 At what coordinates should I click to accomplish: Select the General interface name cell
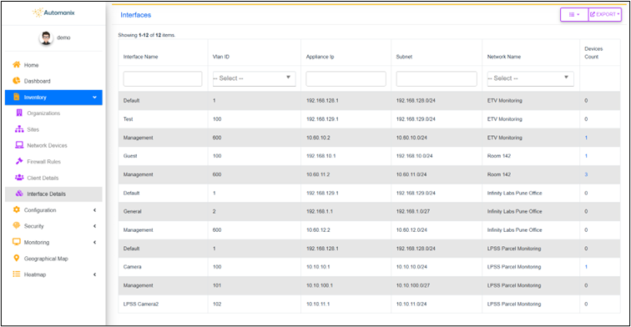(132, 211)
